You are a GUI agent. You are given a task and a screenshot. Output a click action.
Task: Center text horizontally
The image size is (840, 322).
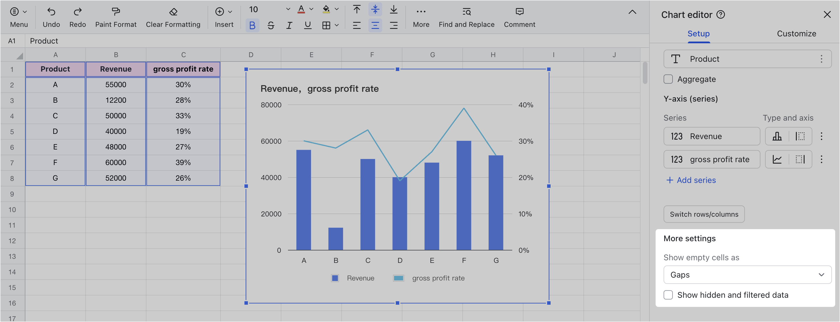tap(375, 25)
